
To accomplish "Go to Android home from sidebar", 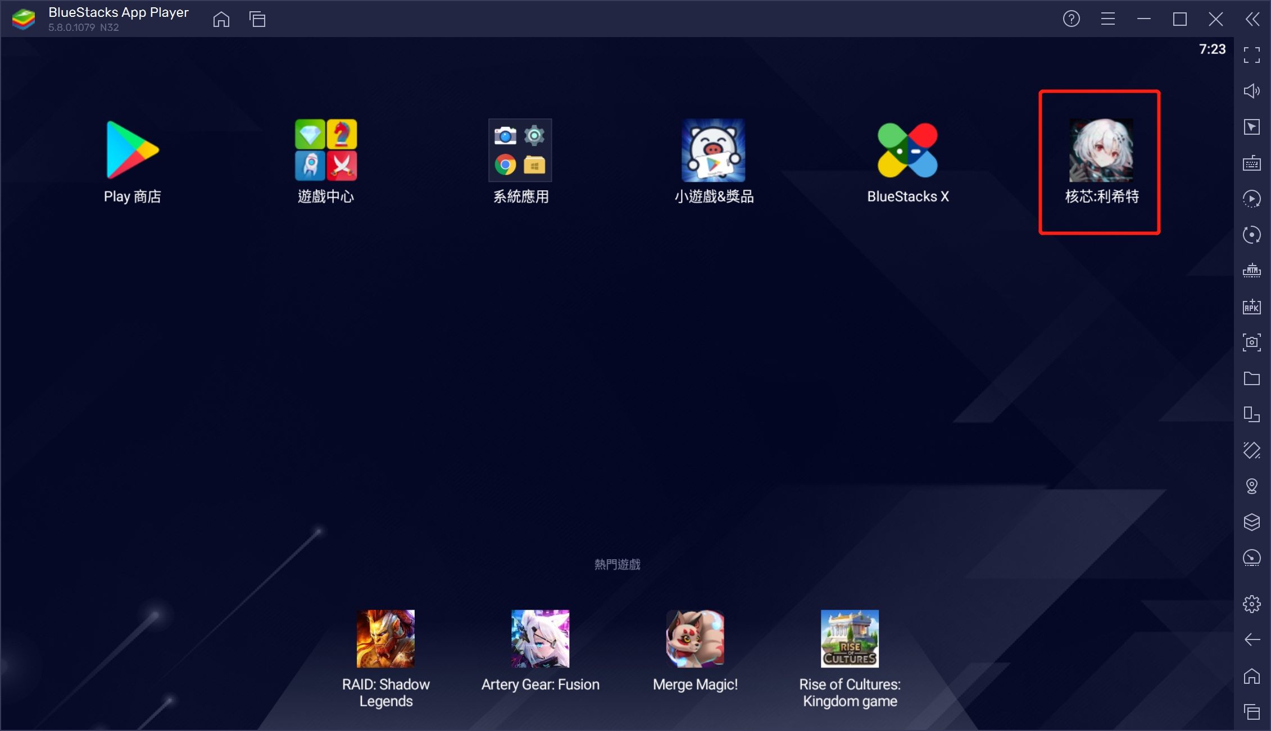I will coord(1252,676).
